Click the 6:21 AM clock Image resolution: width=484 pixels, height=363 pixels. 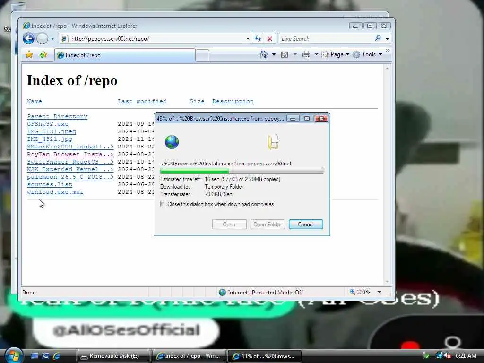466,356
